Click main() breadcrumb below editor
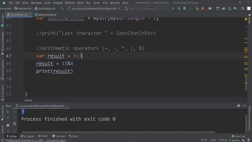The image size is (252, 142). (x=28, y=100)
